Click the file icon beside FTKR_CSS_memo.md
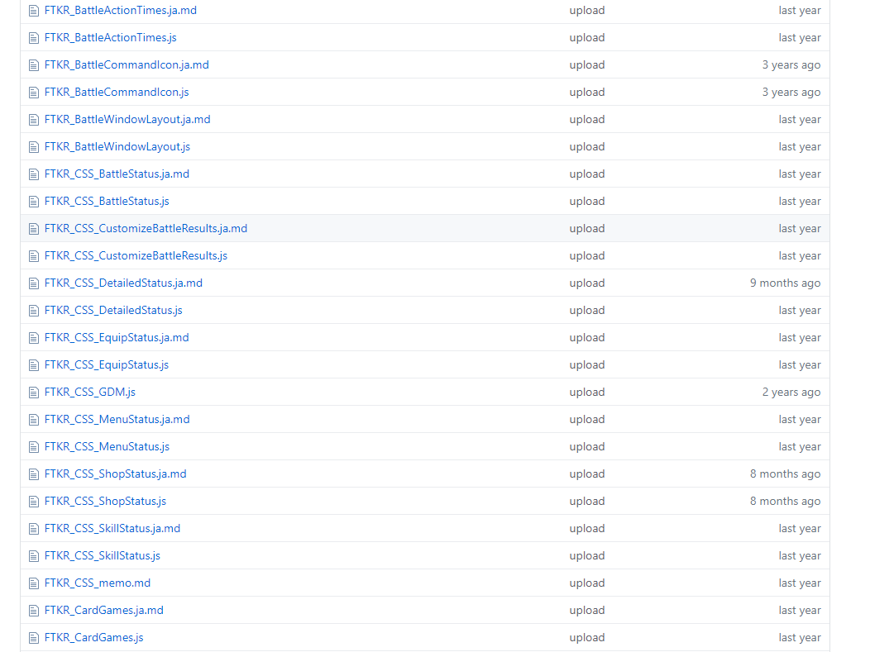 (34, 583)
